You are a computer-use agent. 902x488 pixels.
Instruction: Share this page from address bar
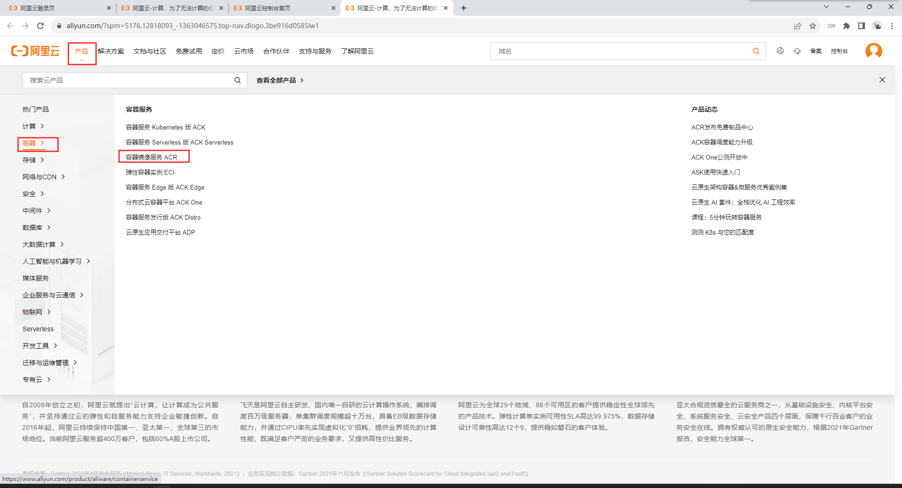pos(798,26)
